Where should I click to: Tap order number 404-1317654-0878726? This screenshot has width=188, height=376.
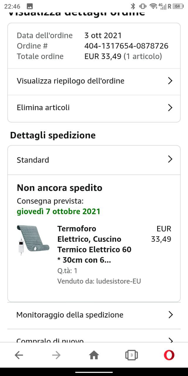click(126, 46)
